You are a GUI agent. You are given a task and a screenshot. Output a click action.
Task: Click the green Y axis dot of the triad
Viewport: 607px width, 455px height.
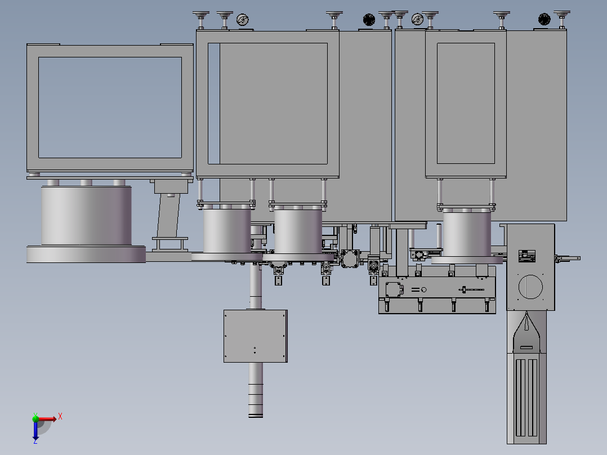(35, 418)
